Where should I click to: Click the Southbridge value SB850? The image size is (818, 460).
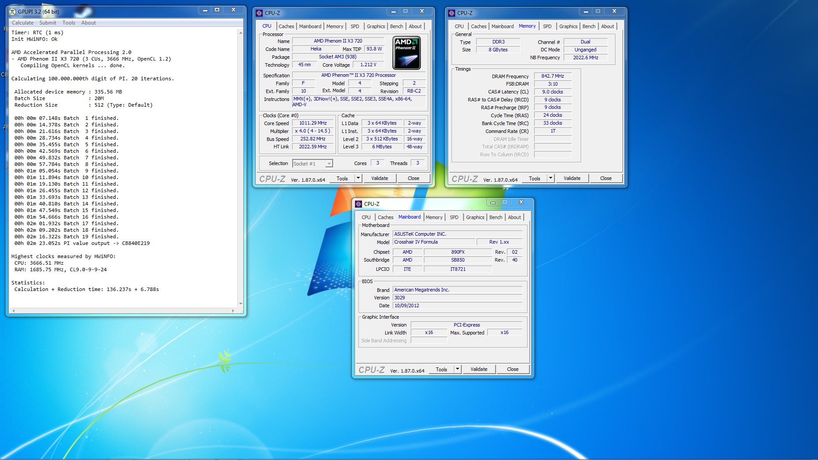click(458, 260)
